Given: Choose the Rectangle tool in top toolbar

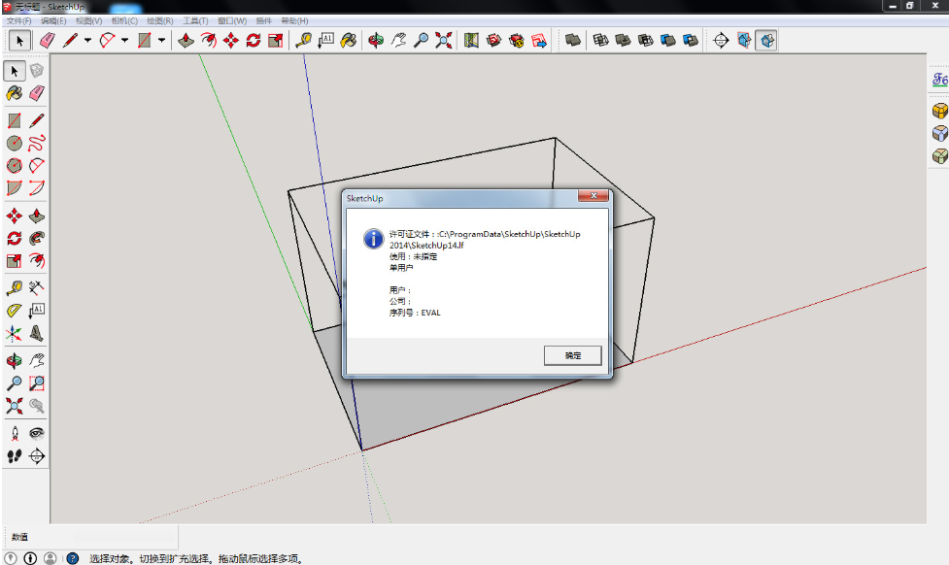Looking at the screenshot, I should (144, 41).
